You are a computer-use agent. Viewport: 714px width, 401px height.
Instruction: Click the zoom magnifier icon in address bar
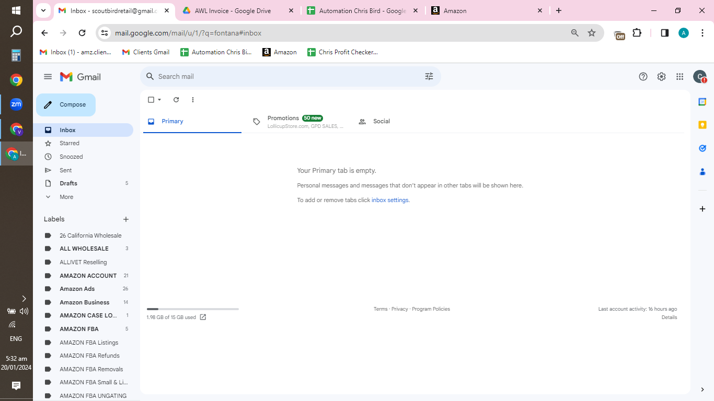(575, 33)
